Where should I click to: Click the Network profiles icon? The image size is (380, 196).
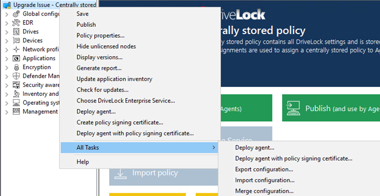(16, 49)
